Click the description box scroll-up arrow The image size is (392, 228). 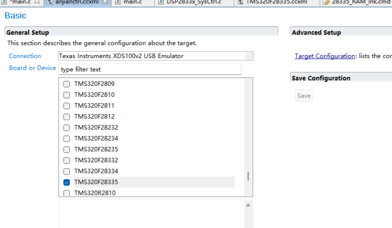[x=248, y=205]
